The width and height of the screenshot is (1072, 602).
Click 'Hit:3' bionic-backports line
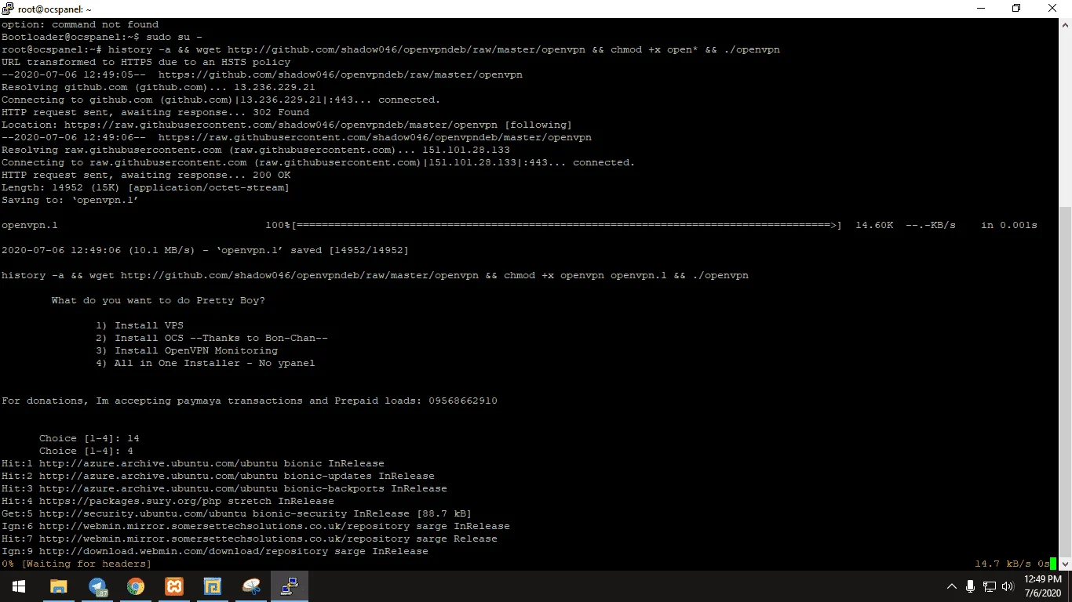(224, 488)
